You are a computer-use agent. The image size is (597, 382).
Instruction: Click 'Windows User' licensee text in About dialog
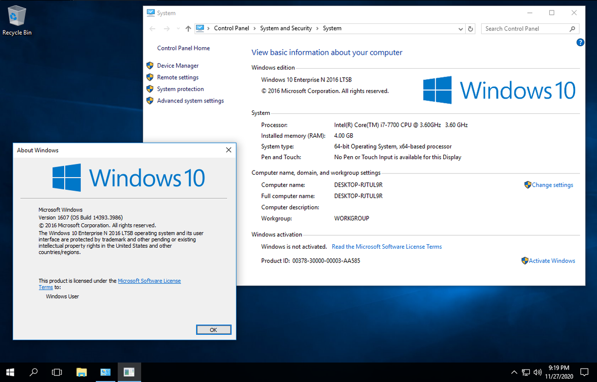(x=62, y=296)
